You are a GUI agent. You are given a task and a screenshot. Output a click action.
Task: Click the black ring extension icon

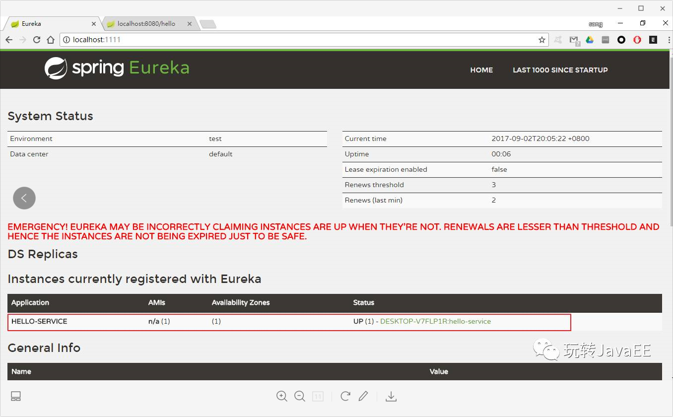[x=621, y=40]
